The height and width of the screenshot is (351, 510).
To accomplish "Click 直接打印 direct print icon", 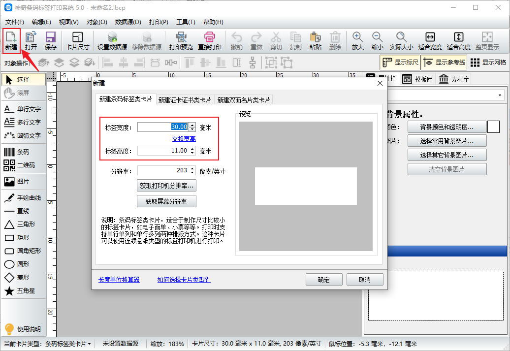I will point(210,41).
